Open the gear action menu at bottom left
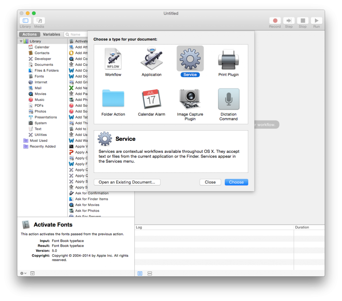Viewport: 342px width, 301px height. (23, 273)
